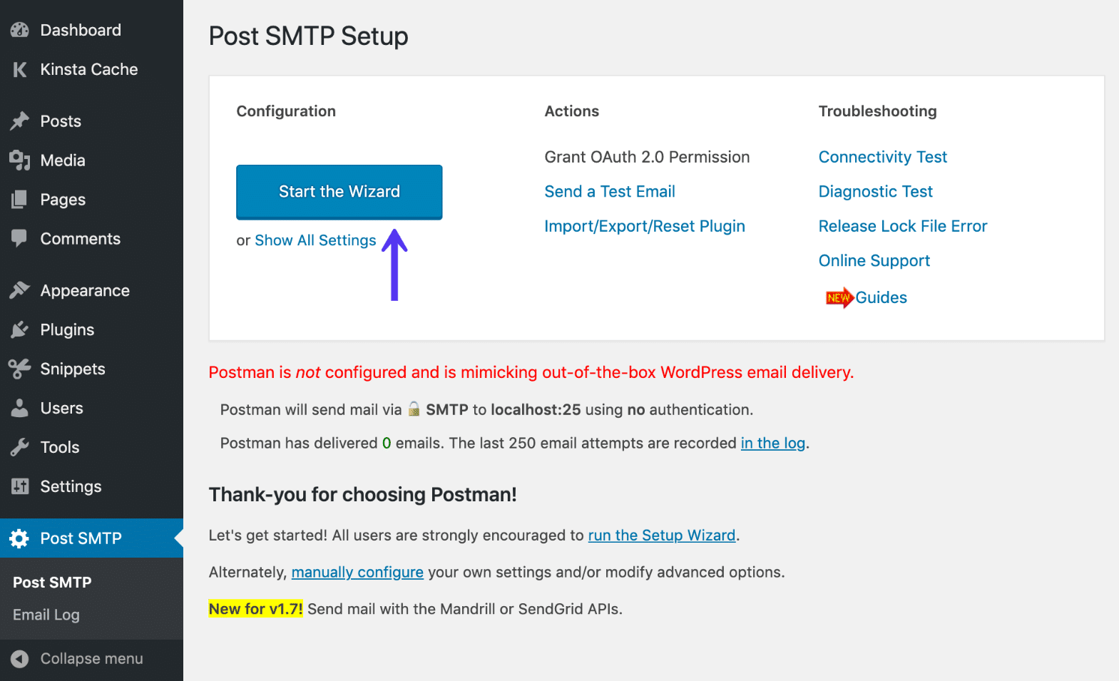Image resolution: width=1119 pixels, height=681 pixels.
Task: Select the Snippets scissors icon
Action: [19, 368]
